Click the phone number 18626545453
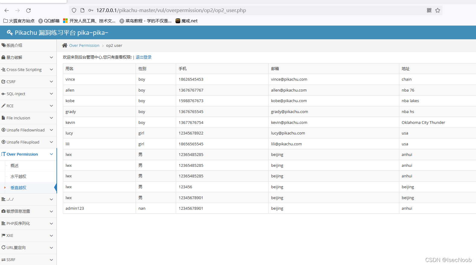The width and height of the screenshot is (476, 265). 191,79
